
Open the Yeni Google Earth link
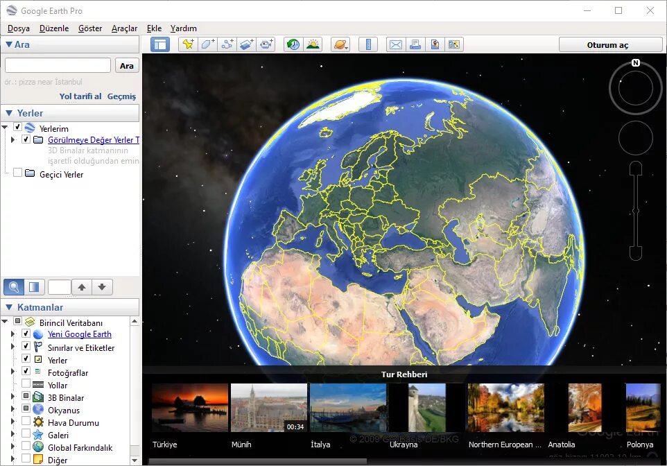point(80,334)
